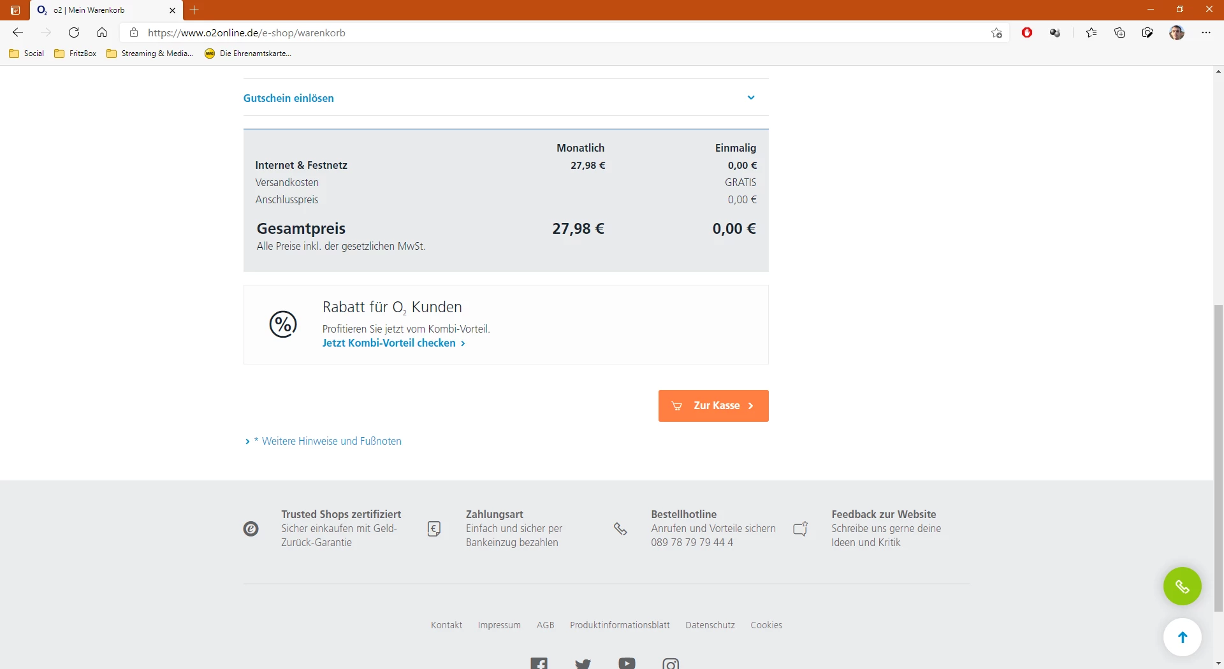1224x669 pixels.
Task: Click the page vertical scrollbar thumb
Action: [x=1218, y=459]
